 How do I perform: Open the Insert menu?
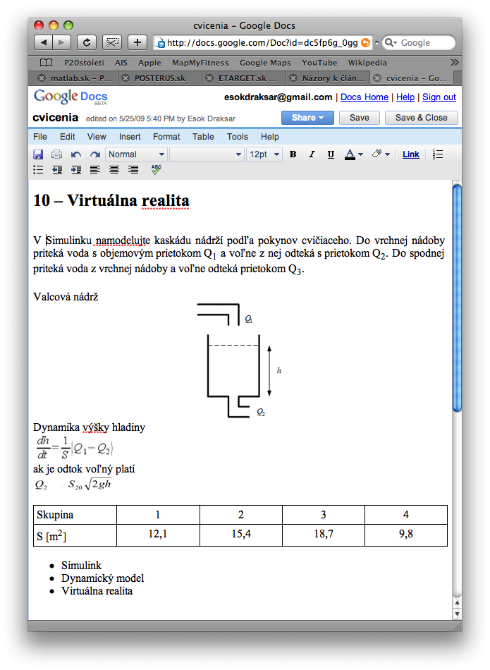coord(130,137)
